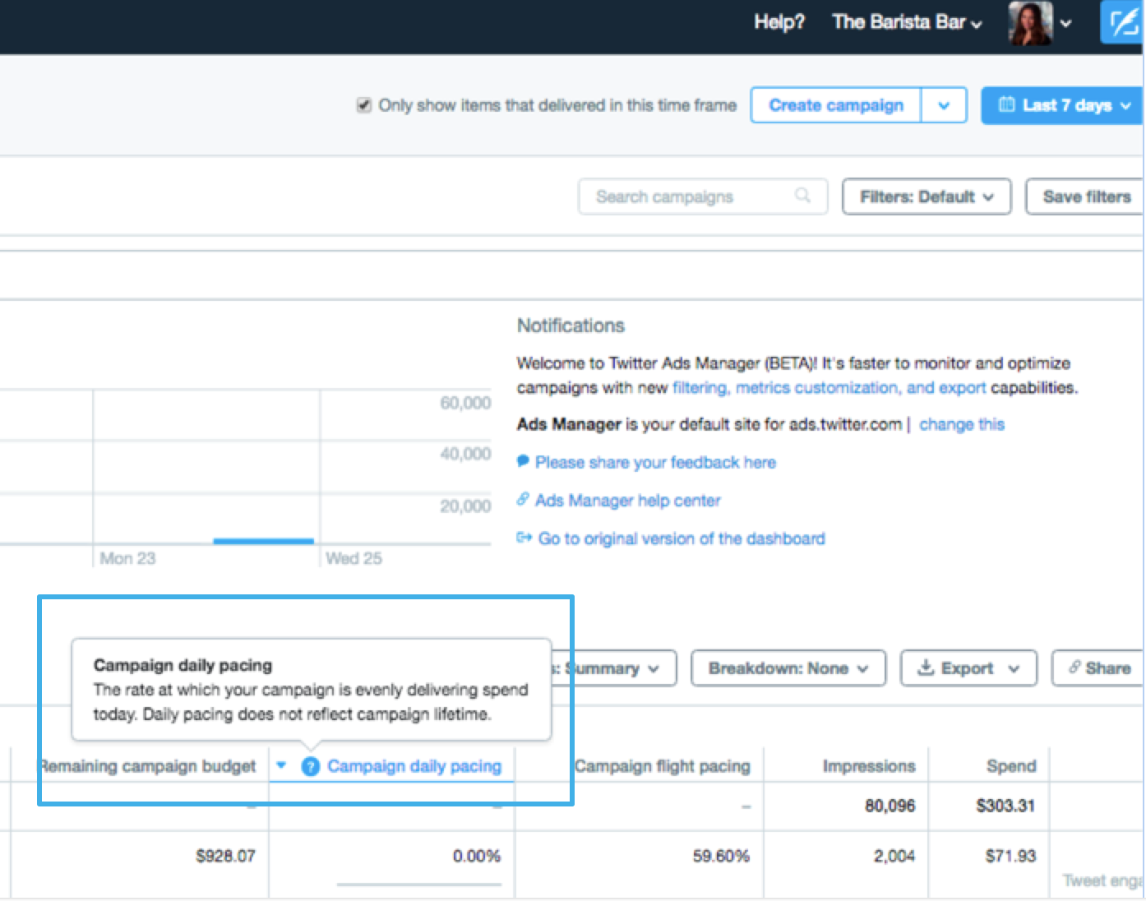Click the question mark icon by Campaign daily pacing

310,766
